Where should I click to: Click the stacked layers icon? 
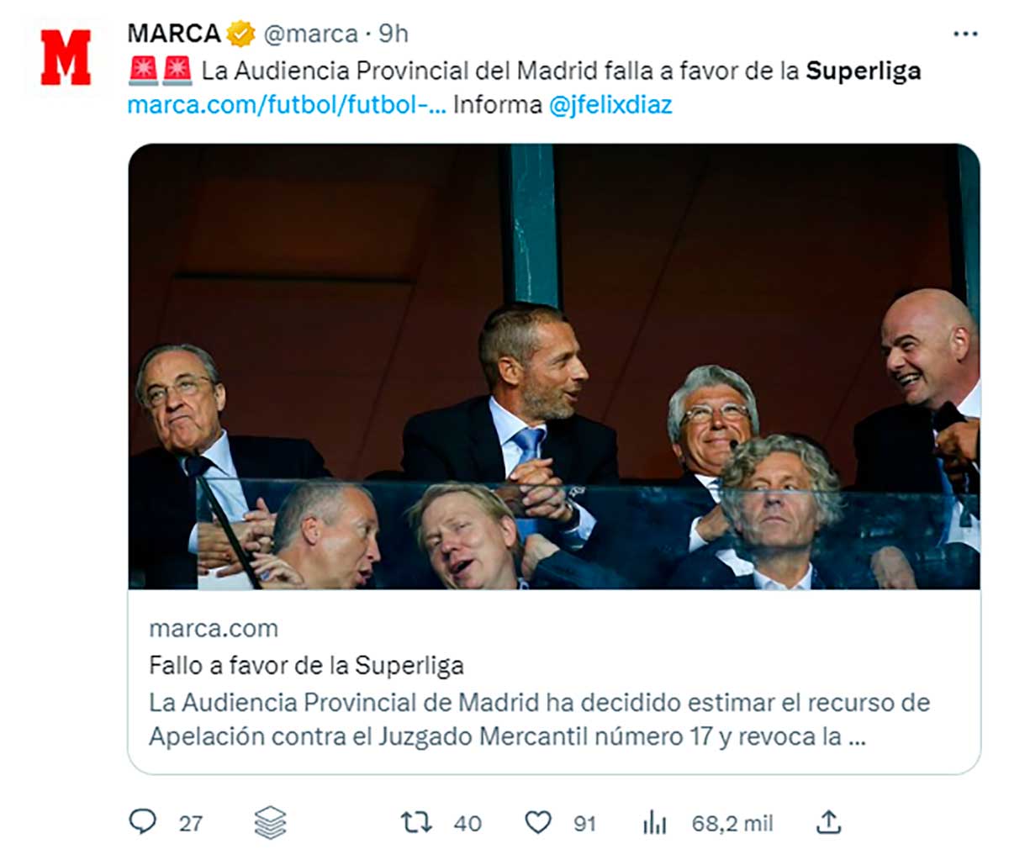tap(270, 822)
